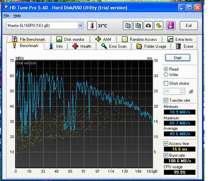Open the File menu
The height and width of the screenshot is (181, 221).
click(x=6, y=16)
